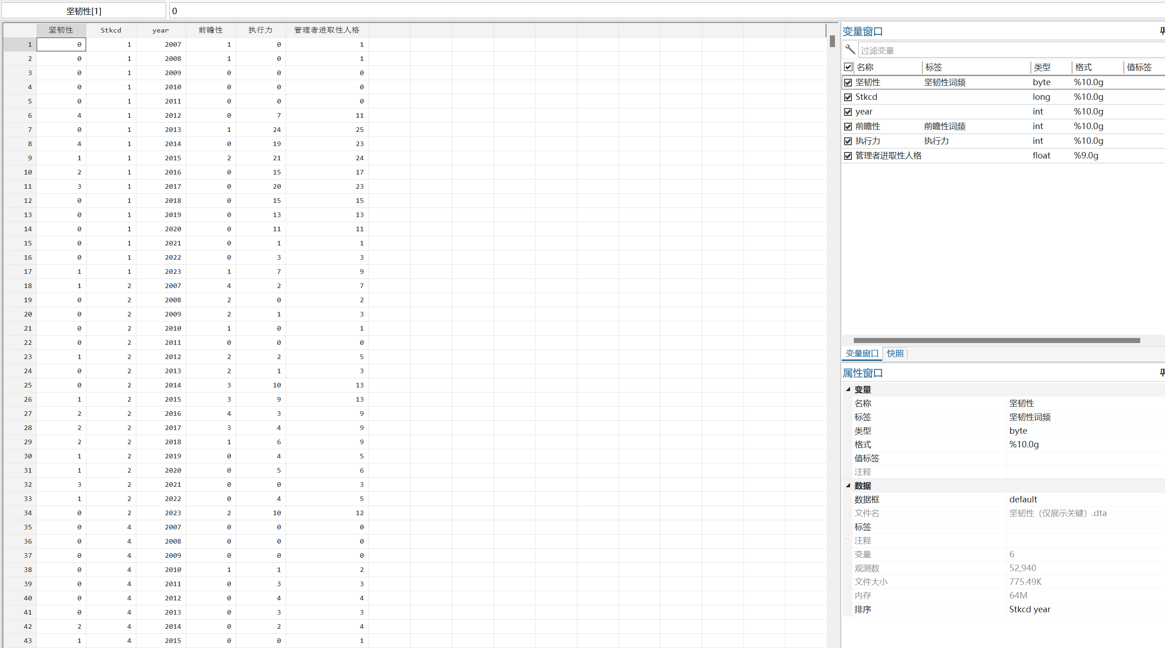Sort variables by the 类型 column header
The height and width of the screenshot is (648, 1165).
coord(1042,67)
